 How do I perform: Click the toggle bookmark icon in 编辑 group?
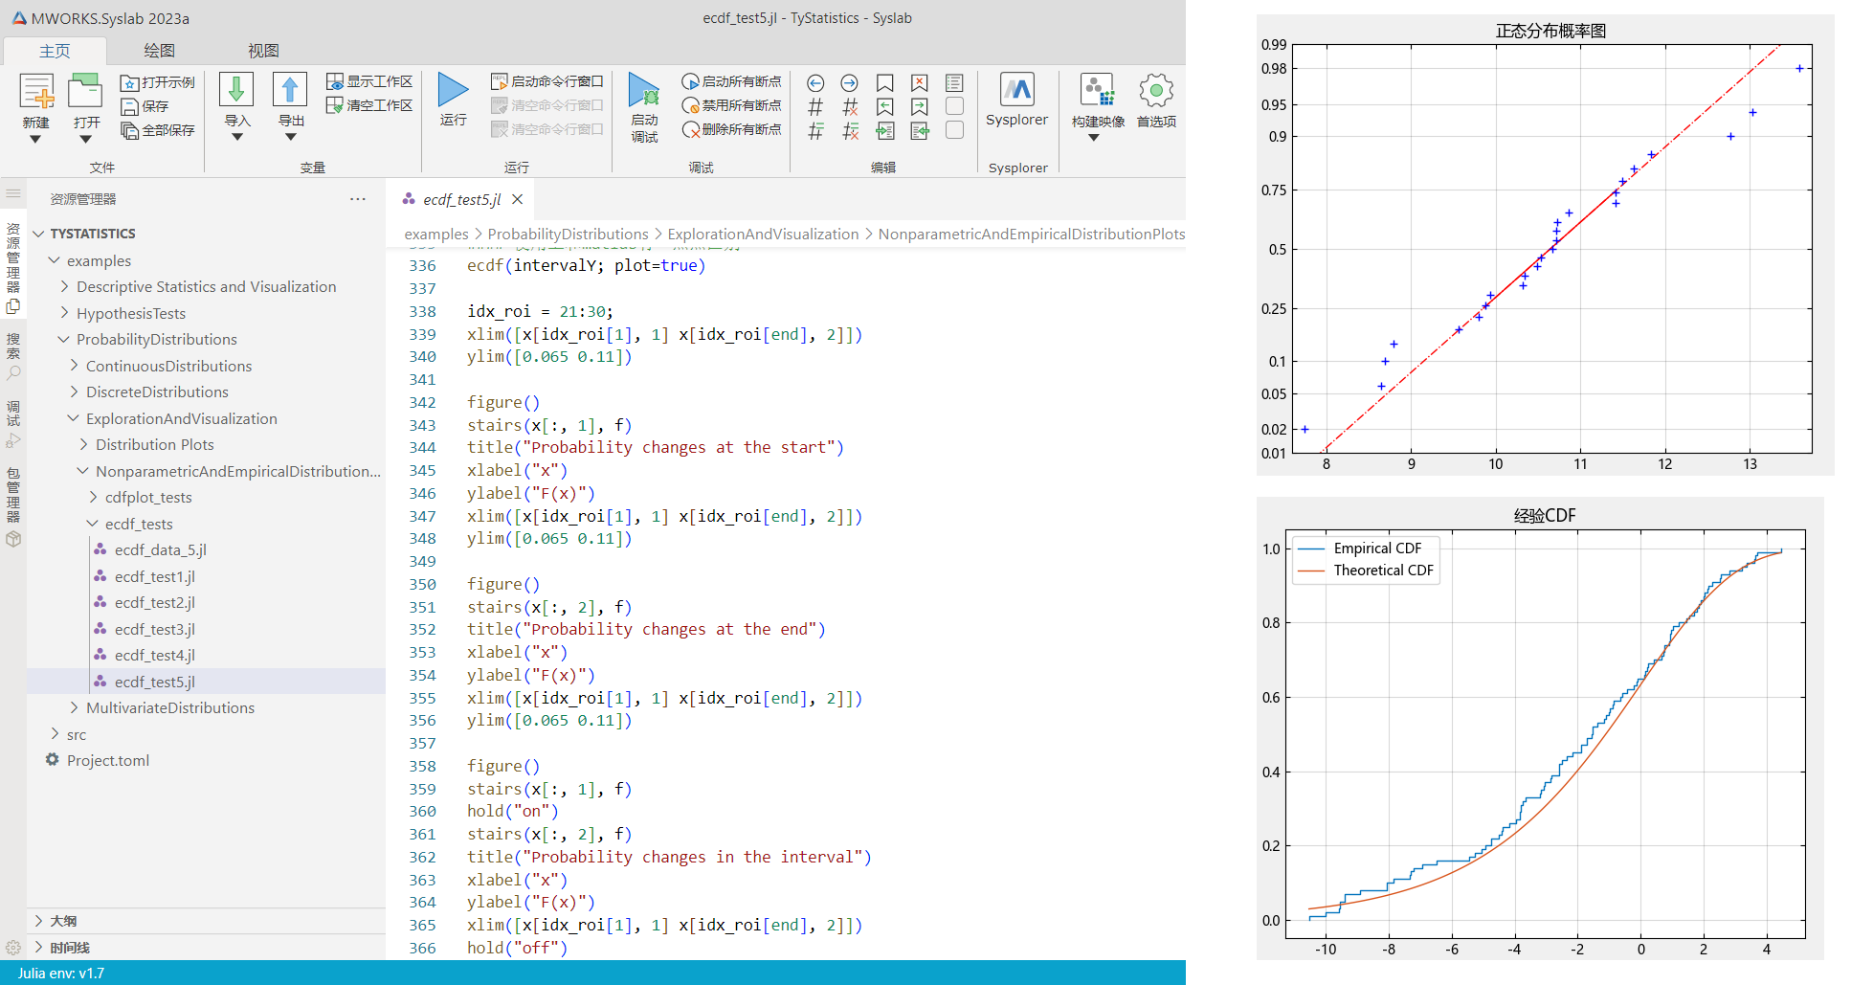point(885,83)
